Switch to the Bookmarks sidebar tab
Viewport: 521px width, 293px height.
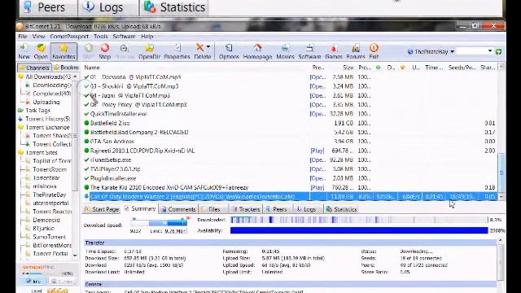[66, 68]
